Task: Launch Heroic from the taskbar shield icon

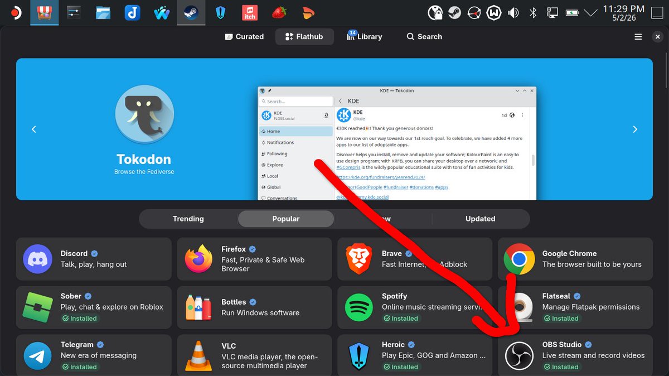Action: [x=220, y=13]
